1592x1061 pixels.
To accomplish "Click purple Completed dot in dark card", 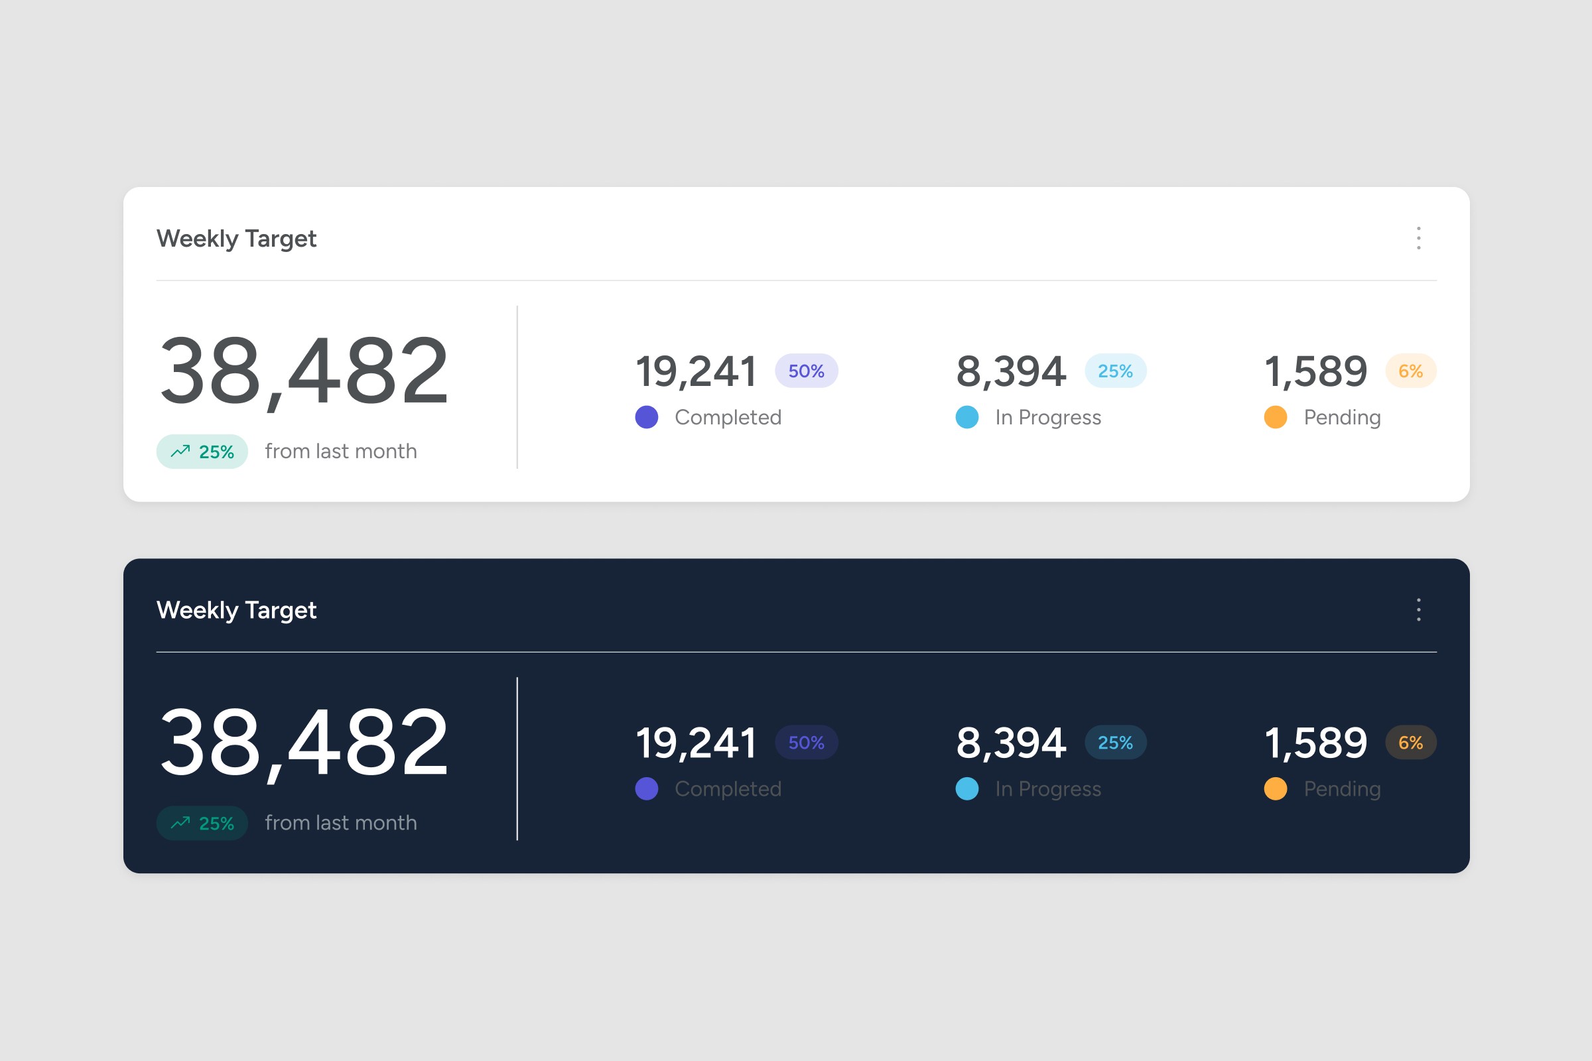I will coord(646,788).
